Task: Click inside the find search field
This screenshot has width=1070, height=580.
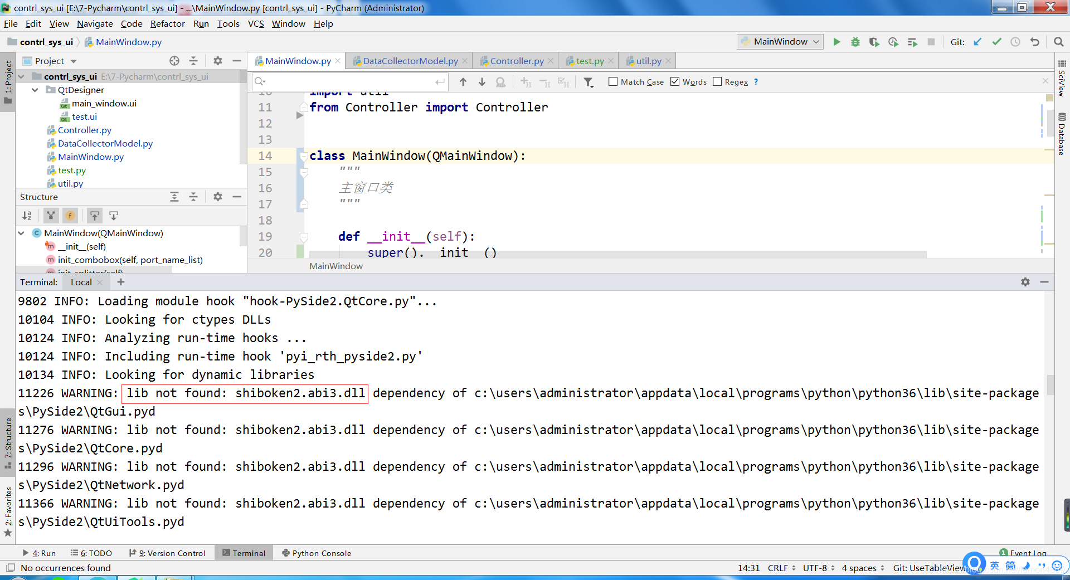Action: [351, 82]
